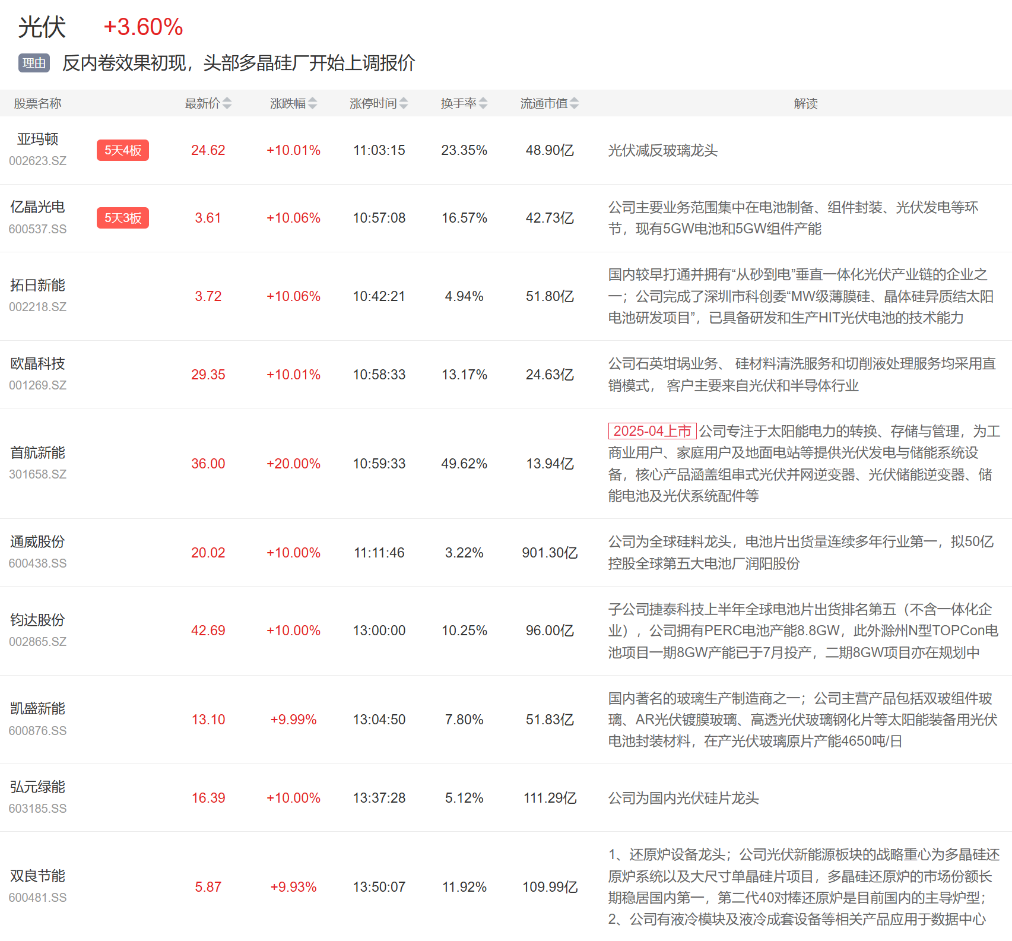
Task: Open stock 拓日新能
Action: [37, 285]
